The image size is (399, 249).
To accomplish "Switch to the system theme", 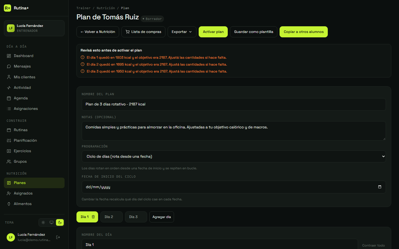I will coord(52,222).
